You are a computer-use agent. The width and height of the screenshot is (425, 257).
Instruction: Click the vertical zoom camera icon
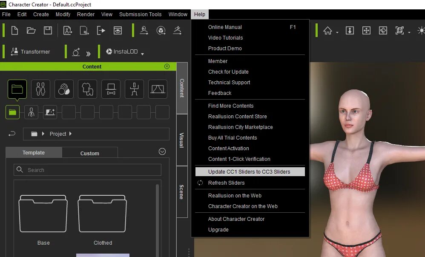350,30
